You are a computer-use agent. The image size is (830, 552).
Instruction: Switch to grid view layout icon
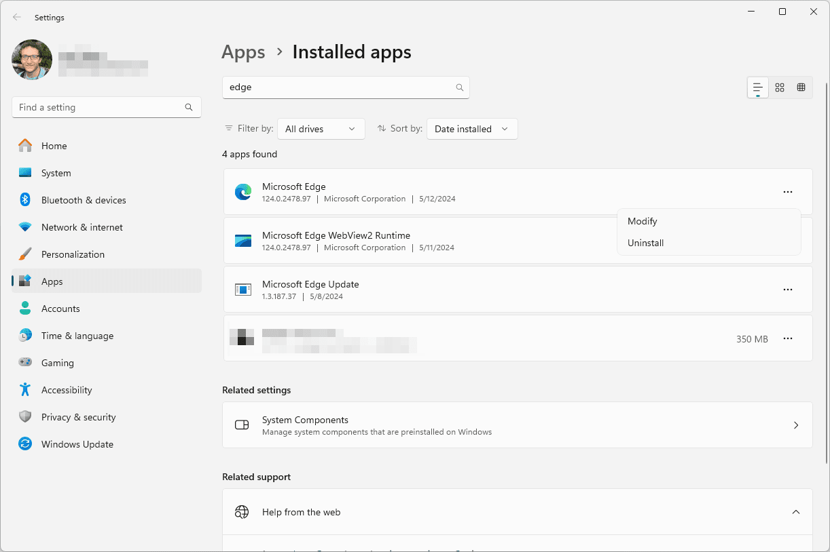780,87
